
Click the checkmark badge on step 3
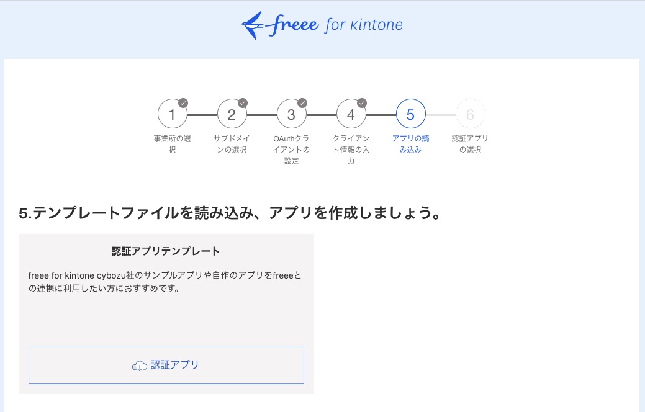pos(302,103)
